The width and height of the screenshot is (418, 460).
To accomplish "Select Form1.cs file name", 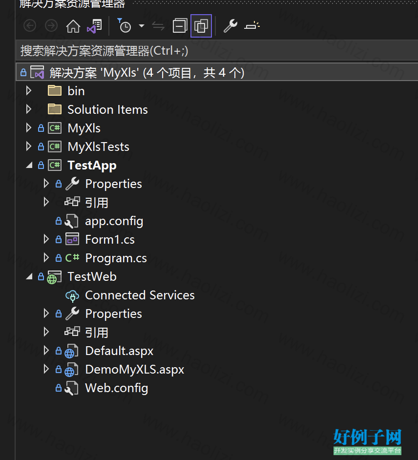I will coord(110,240).
